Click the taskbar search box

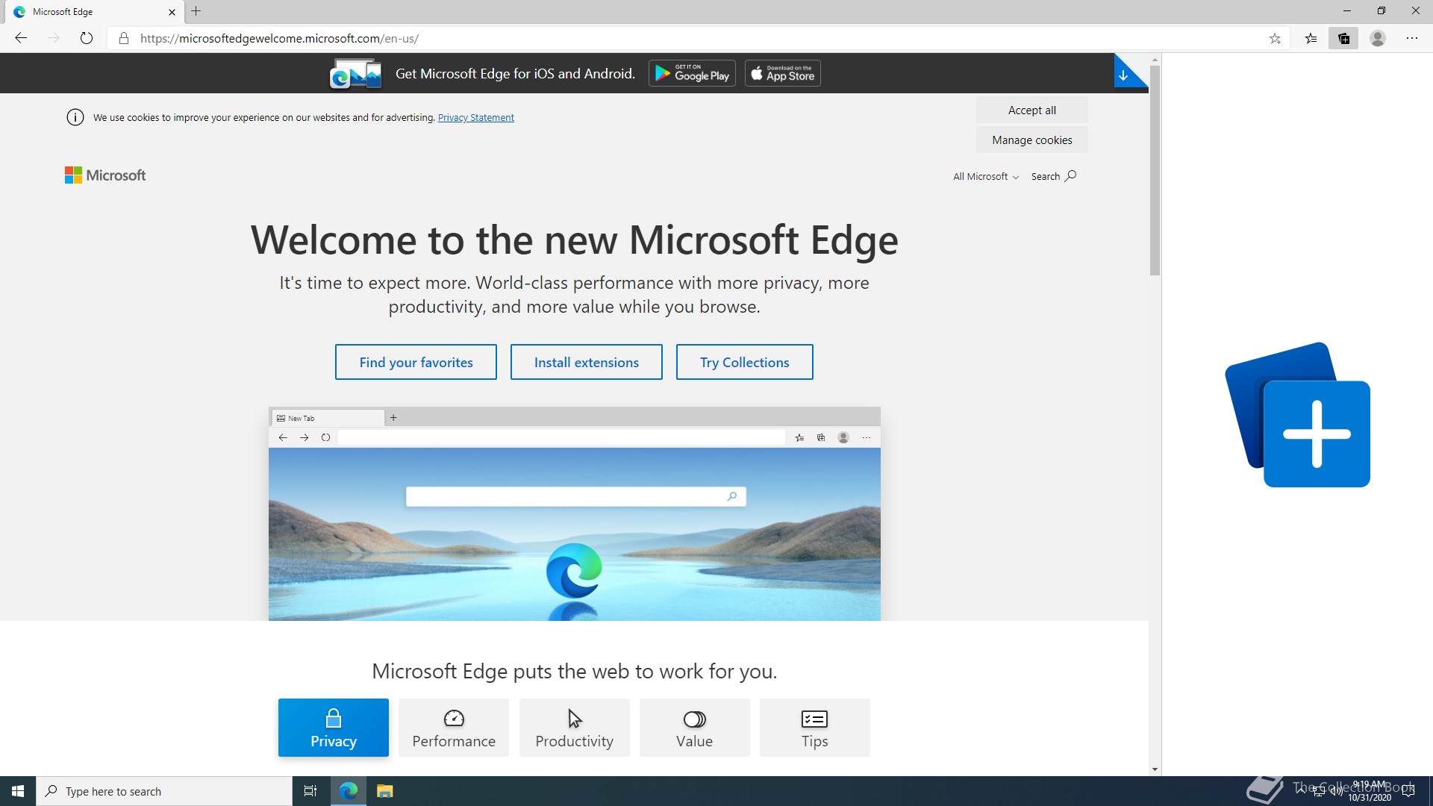164,791
